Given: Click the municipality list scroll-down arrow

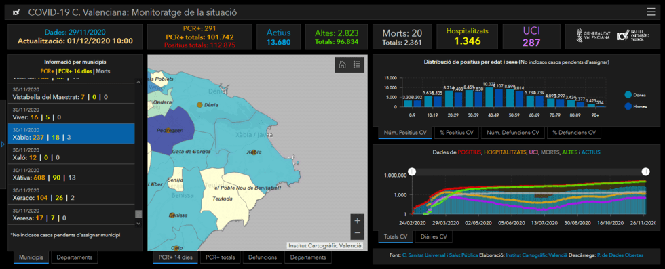Looking at the screenshot, I should tap(138, 223).
